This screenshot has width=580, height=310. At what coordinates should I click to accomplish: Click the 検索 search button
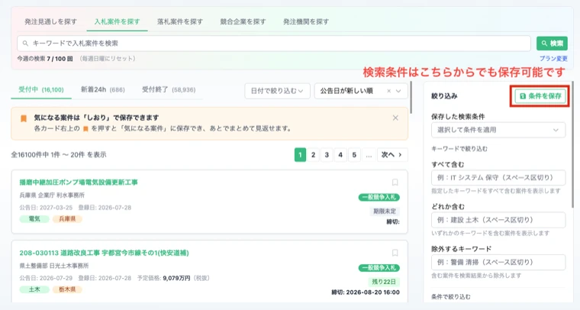coord(552,44)
